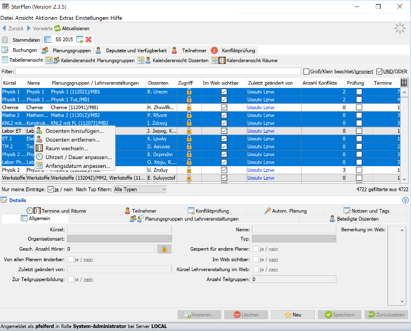The height and width of the screenshot is (331, 411).
Task: Switch to the Planungsgruppen tab
Action: (x=66, y=50)
